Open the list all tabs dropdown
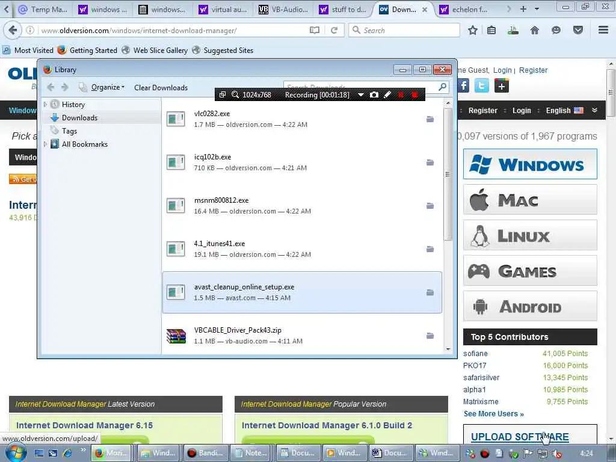Screen dimensions: 616x462 pyautogui.click(x=537, y=9)
